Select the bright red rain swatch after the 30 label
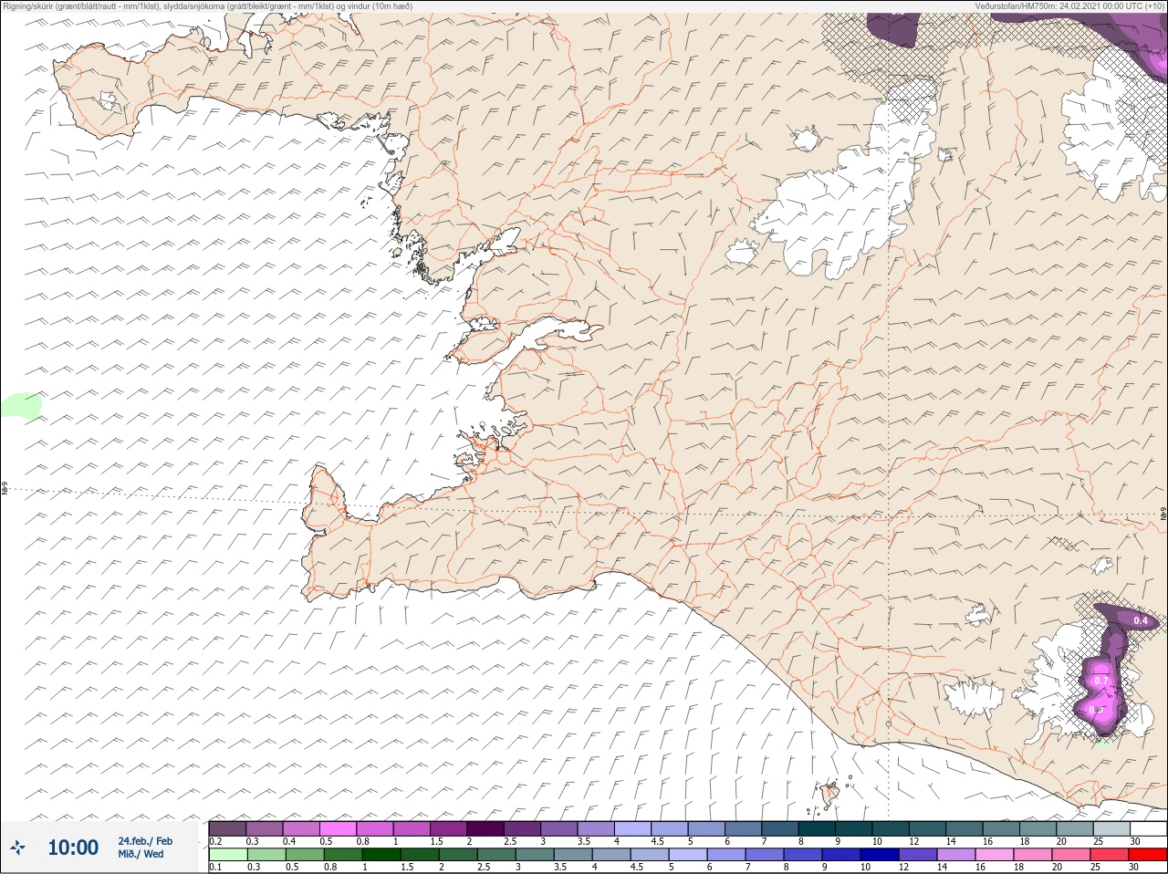 point(1148,855)
